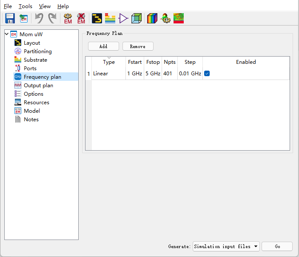Open the Generate simulation input files dropdown
This screenshot has height=257, width=299.
click(x=226, y=246)
